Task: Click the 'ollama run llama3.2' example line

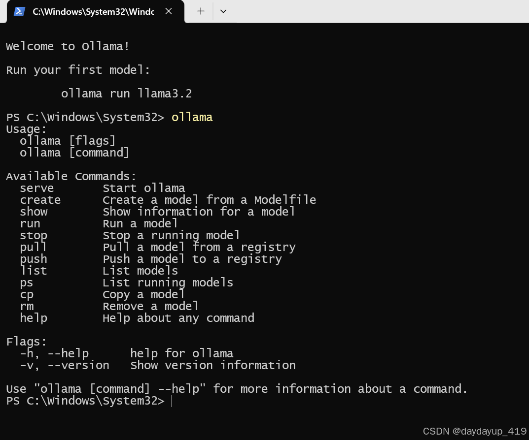Action: pos(127,94)
